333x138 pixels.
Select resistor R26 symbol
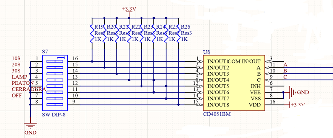[x=179, y=33]
